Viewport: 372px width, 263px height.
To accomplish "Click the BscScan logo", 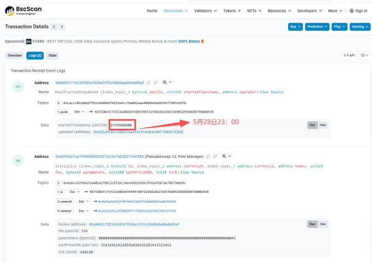I will click(23, 11).
